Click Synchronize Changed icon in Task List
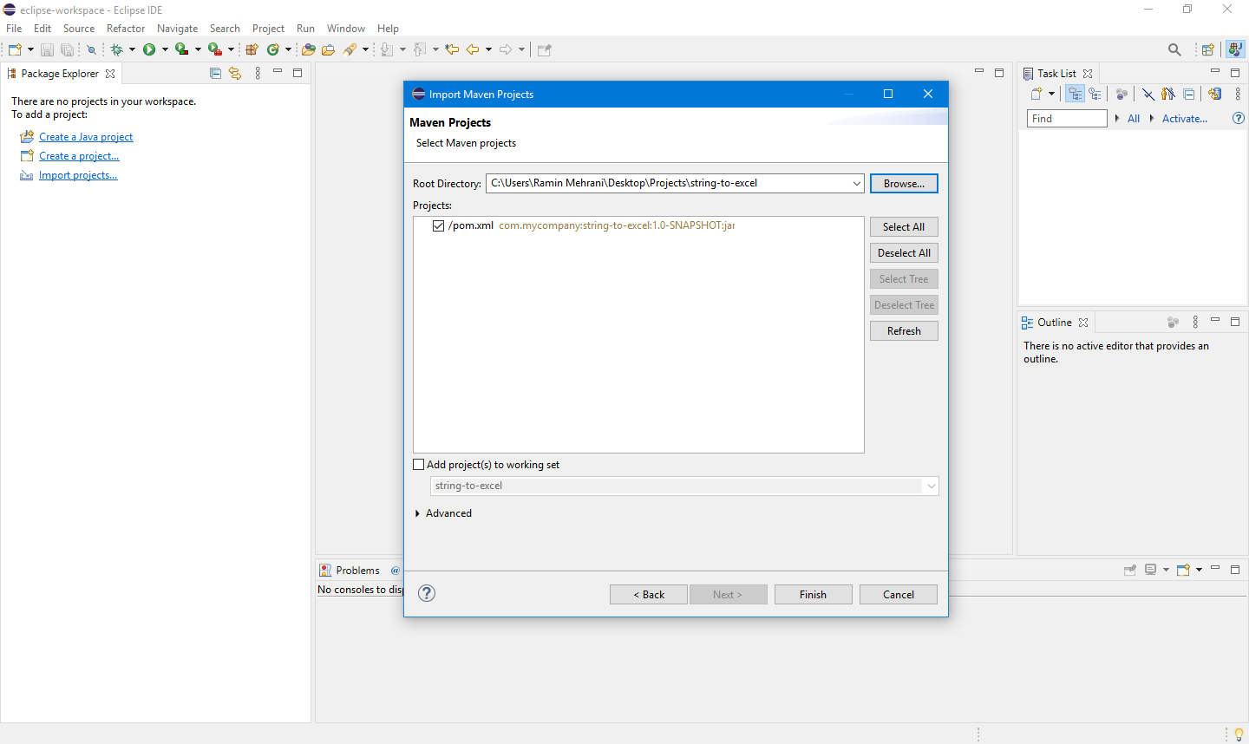 1214,94
